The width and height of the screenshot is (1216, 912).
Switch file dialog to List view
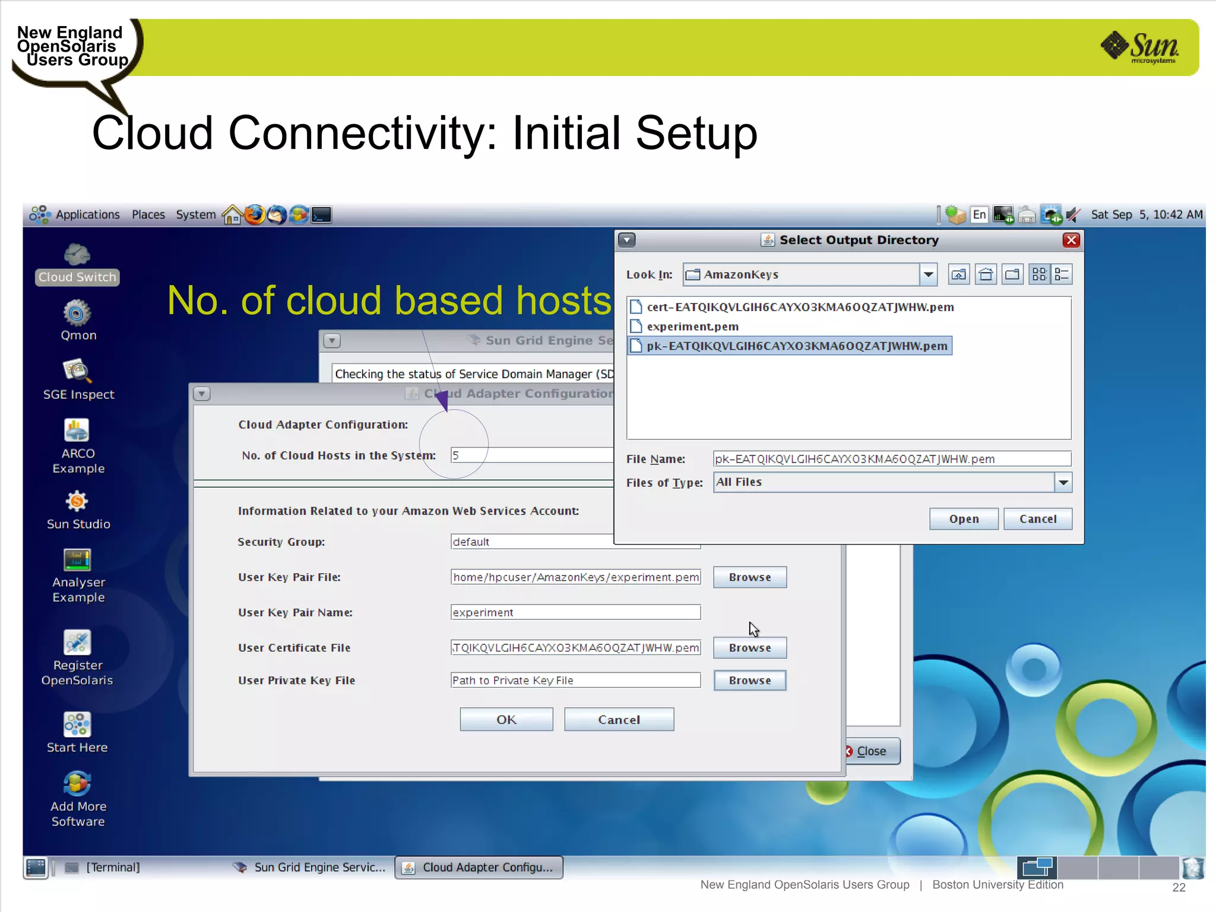click(1039, 274)
